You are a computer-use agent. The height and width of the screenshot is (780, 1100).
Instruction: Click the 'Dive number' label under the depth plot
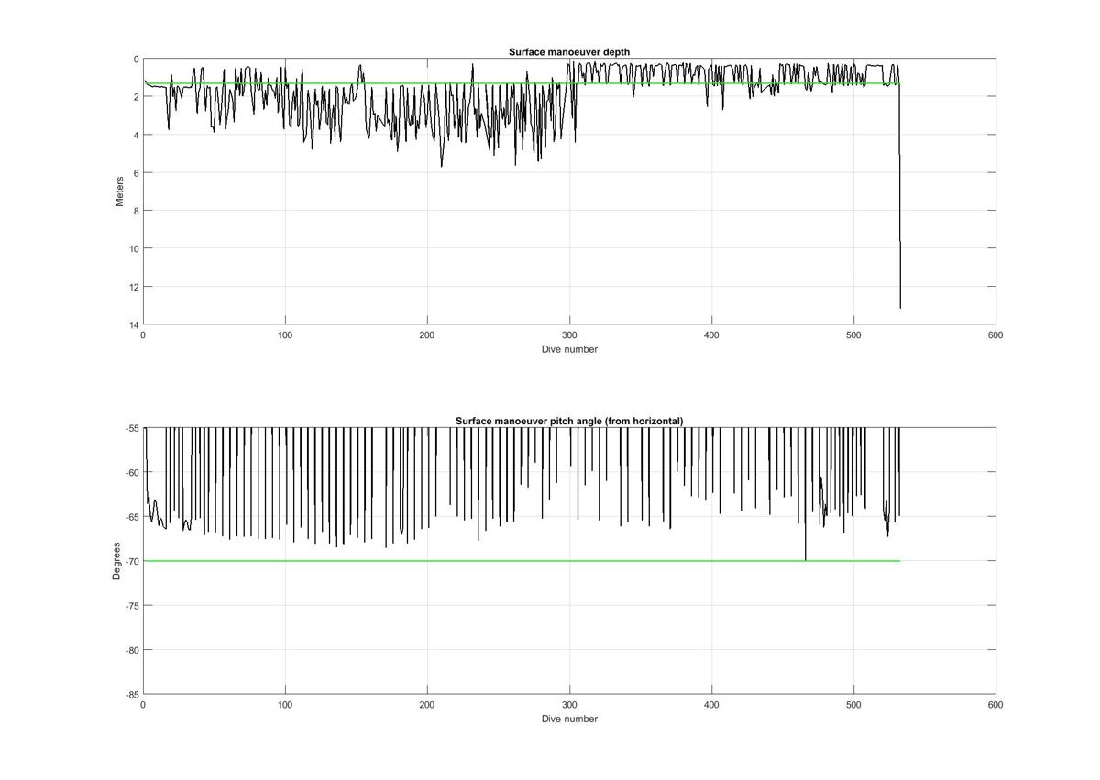tap(569, 349)
